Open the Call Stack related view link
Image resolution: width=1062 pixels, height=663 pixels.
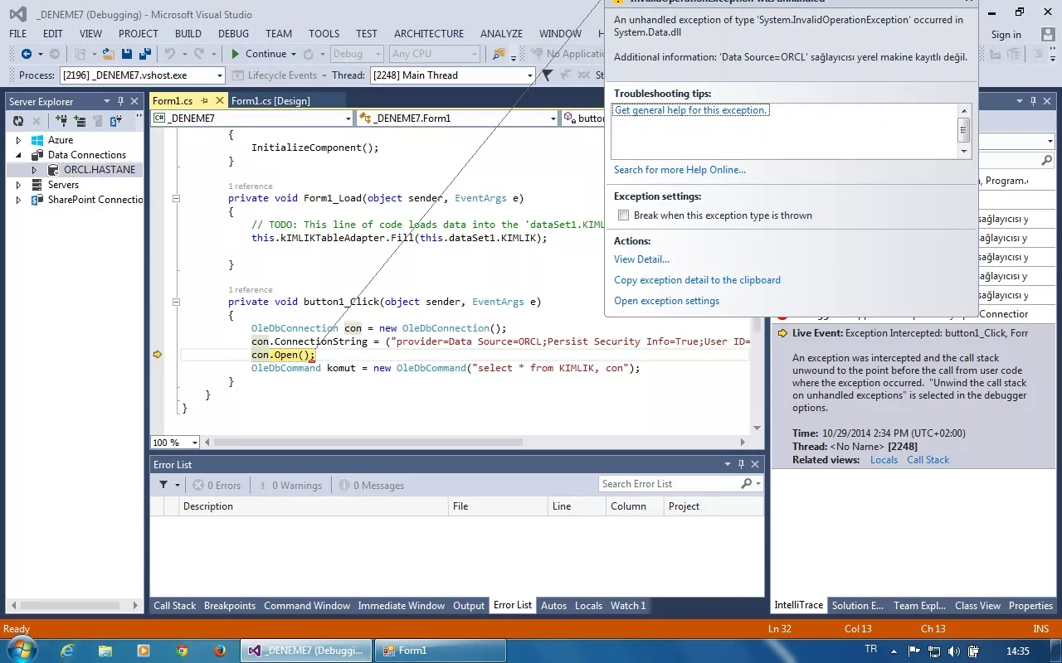pos(928,460)
